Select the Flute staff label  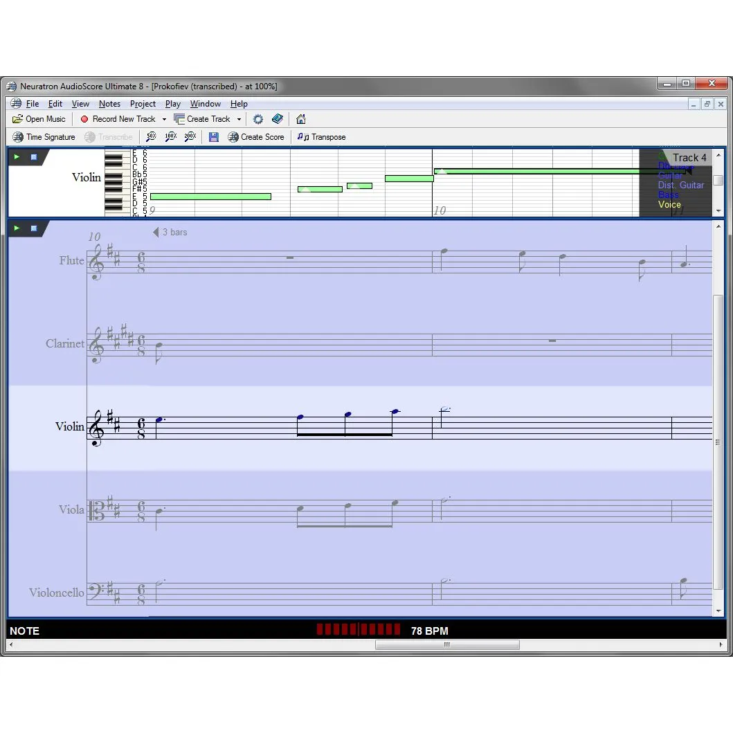71,260
